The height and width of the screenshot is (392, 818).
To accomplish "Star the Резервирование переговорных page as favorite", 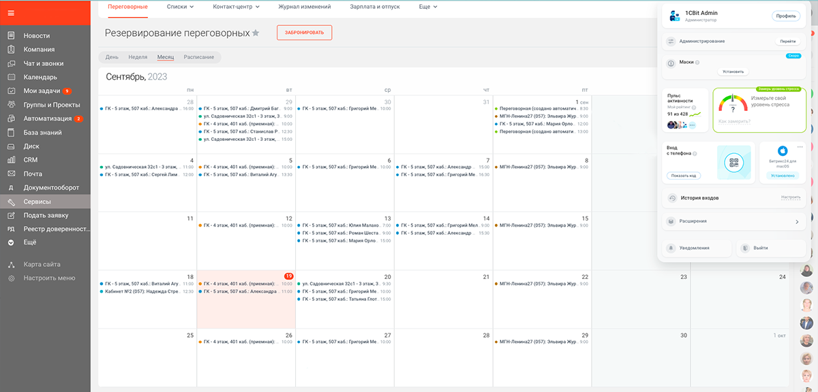I will 256,33.
